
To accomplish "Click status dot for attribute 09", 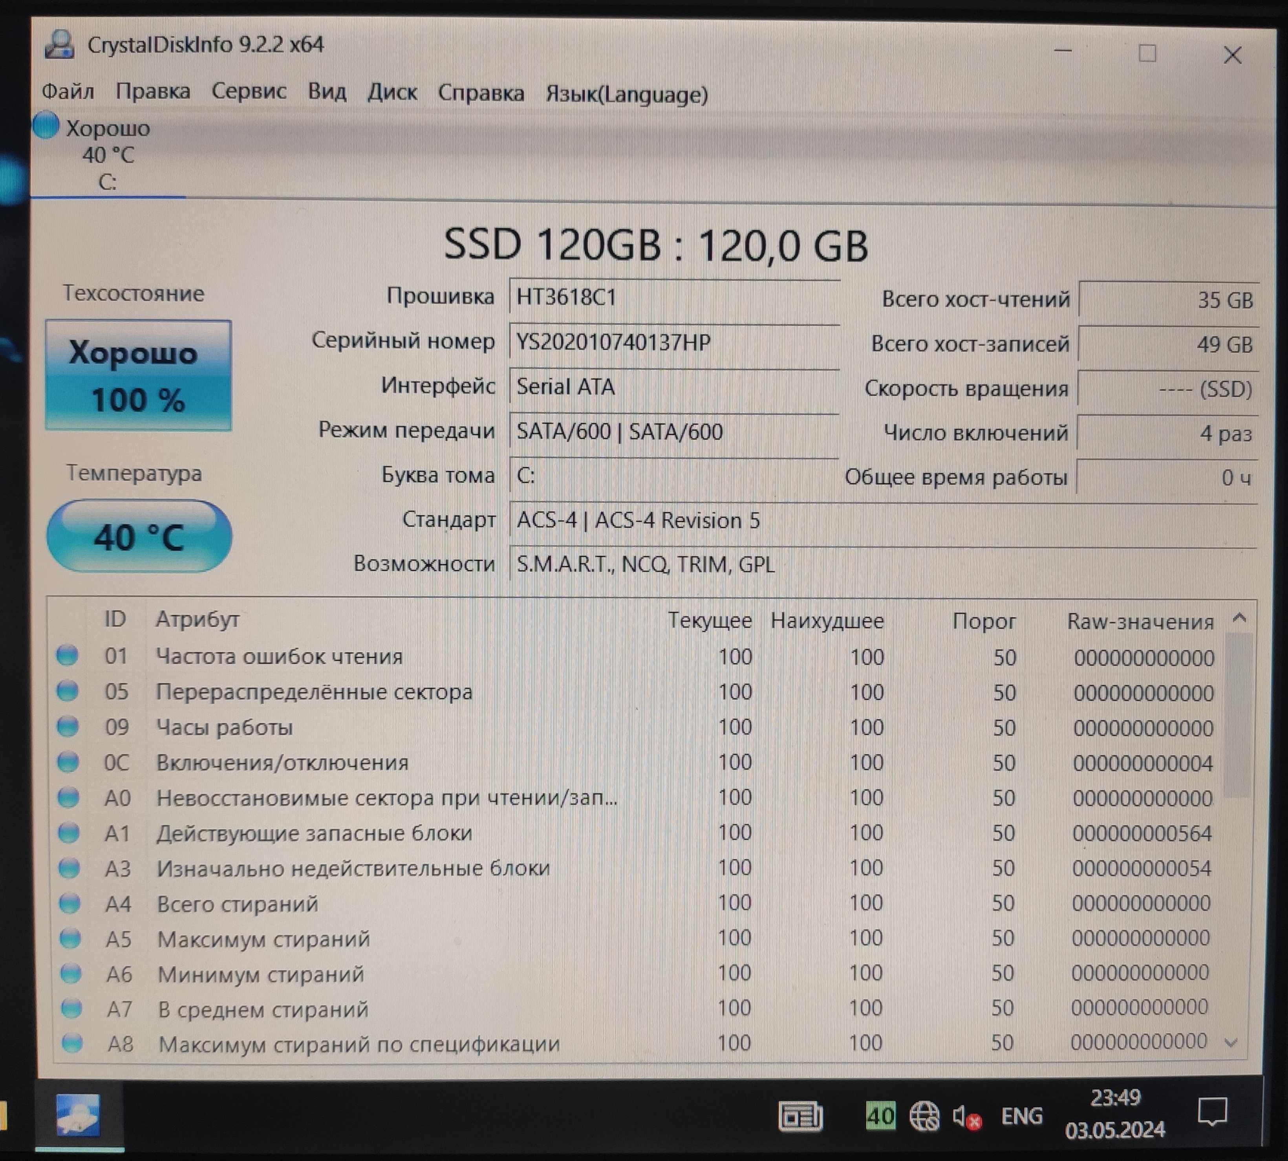I will [x=68, y=726].
